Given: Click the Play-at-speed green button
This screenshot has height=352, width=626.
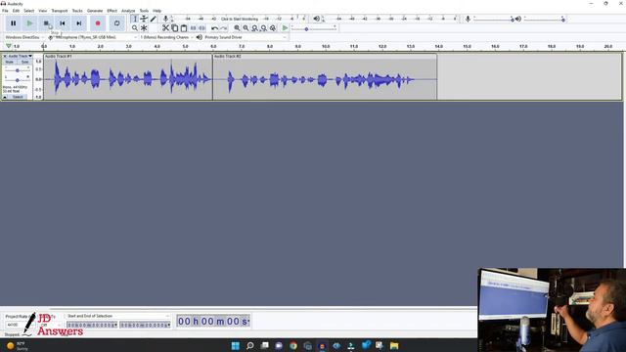Looking at the screenshot, I should pyautogui.click(x=285, y=28).
